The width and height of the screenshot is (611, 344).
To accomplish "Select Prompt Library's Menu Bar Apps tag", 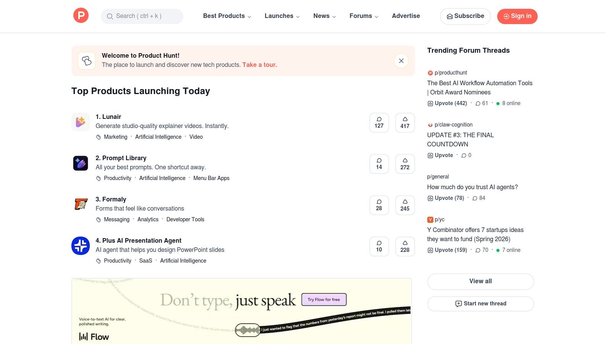I will (212, 178).
